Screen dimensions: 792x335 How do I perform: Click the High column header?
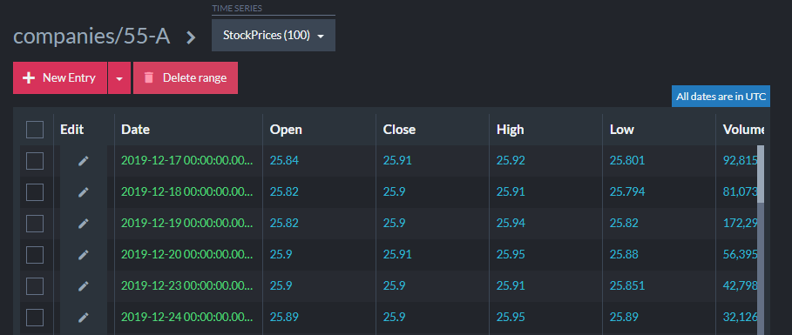click(511, 130)
